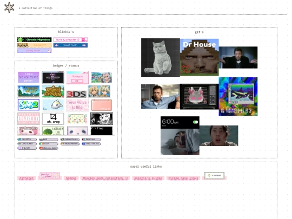
Task: Click the black 'C:\find' terminal stamp
Action: click(x=102, y=130)
